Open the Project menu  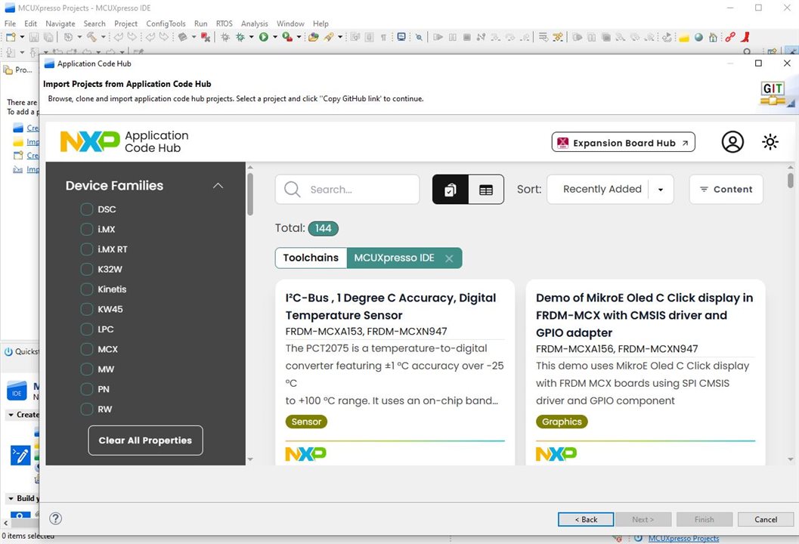126,23
